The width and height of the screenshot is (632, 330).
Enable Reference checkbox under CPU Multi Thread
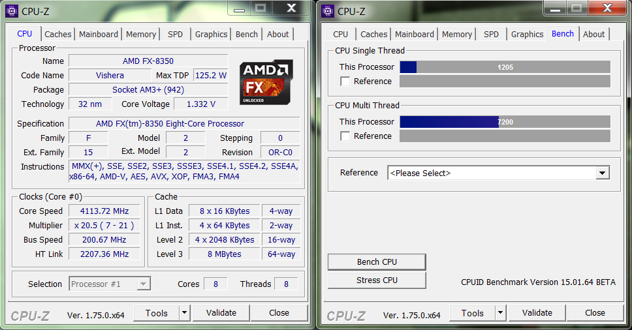click(345, 136)
